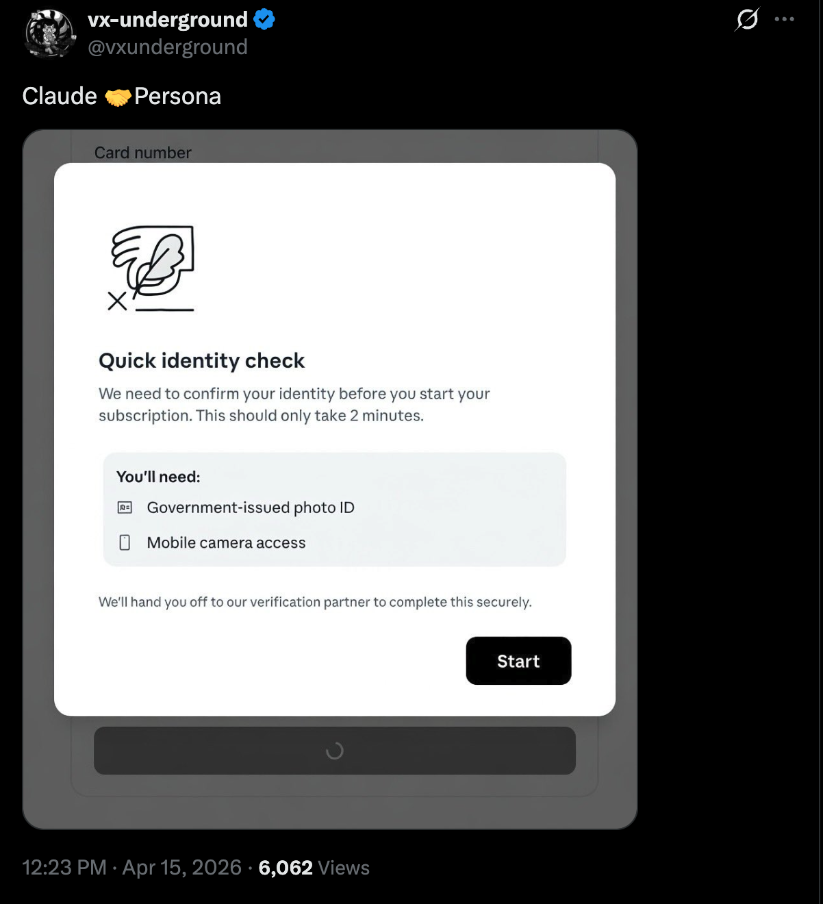Open the Grok icon on the post
Screen dimensions: 823x904
tap(747, 19)
